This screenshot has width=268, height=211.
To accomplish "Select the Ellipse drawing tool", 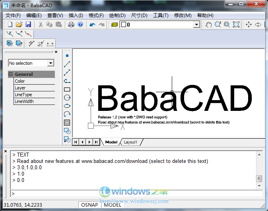I will pyautogui.click(x=67, y=106).
